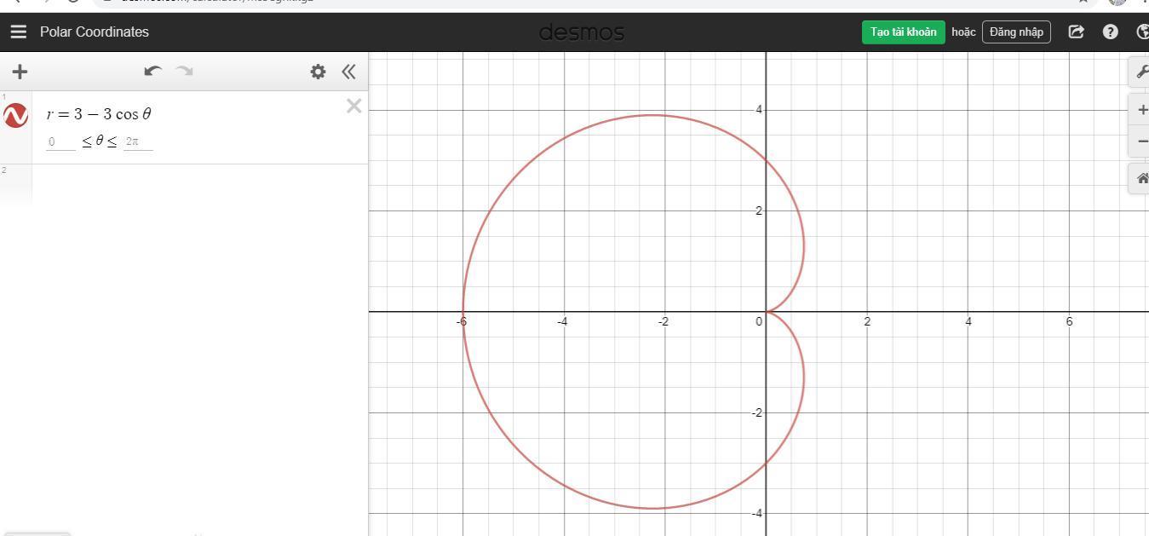The width and height of the screenshot is (1149, 536).
Task: Redo the last undone edit
Action: (x=184, y=71)
